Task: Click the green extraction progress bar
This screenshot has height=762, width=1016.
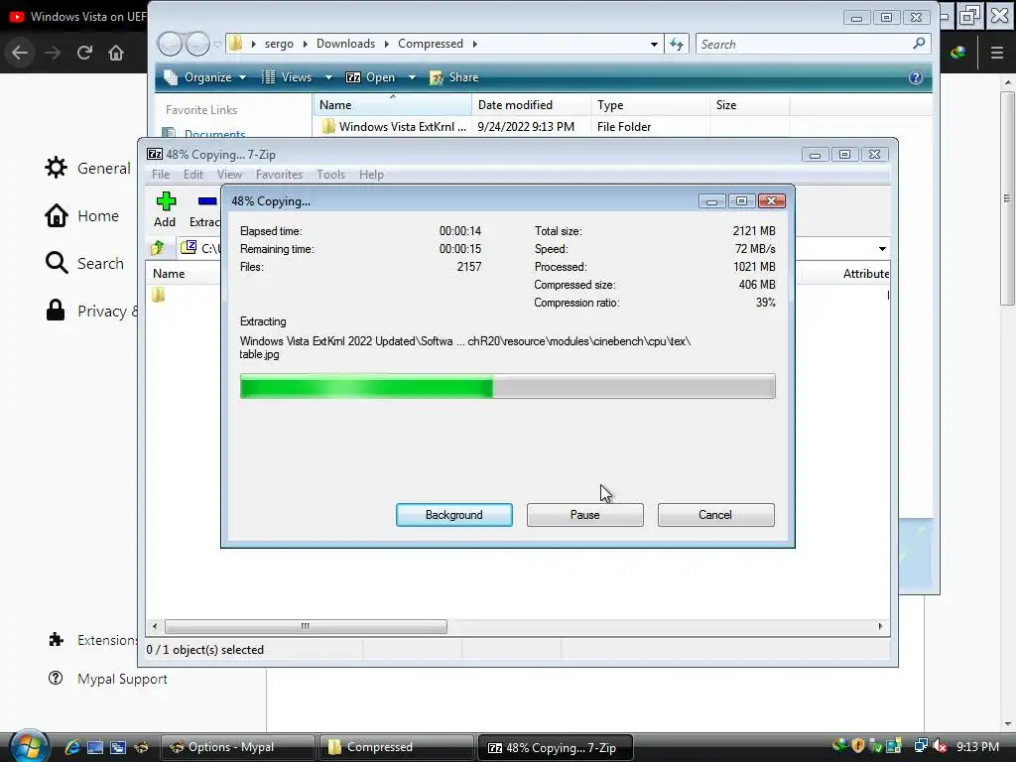Action: tap(507, 387)
